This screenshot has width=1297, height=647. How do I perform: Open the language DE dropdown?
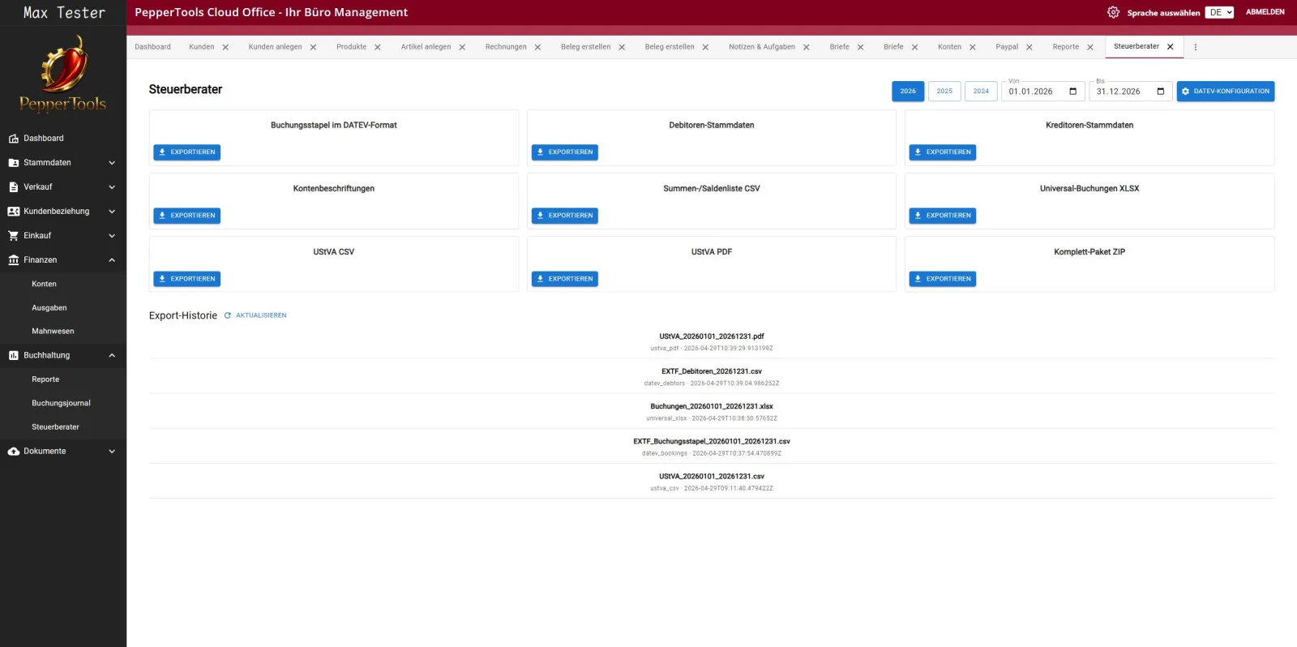[x=1219, y=12]
